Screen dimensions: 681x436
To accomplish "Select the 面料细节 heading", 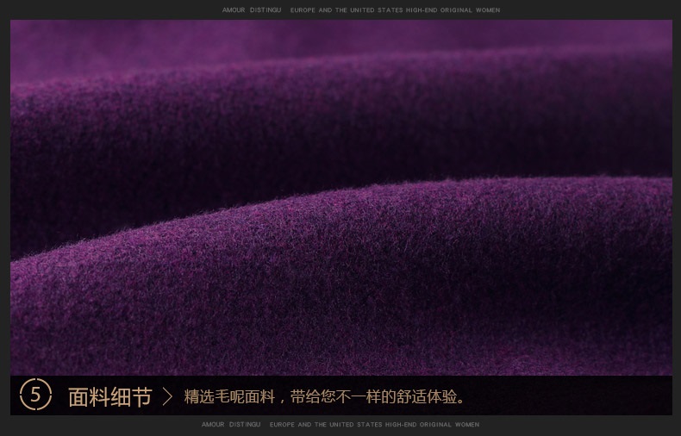I will coord(109,396).
